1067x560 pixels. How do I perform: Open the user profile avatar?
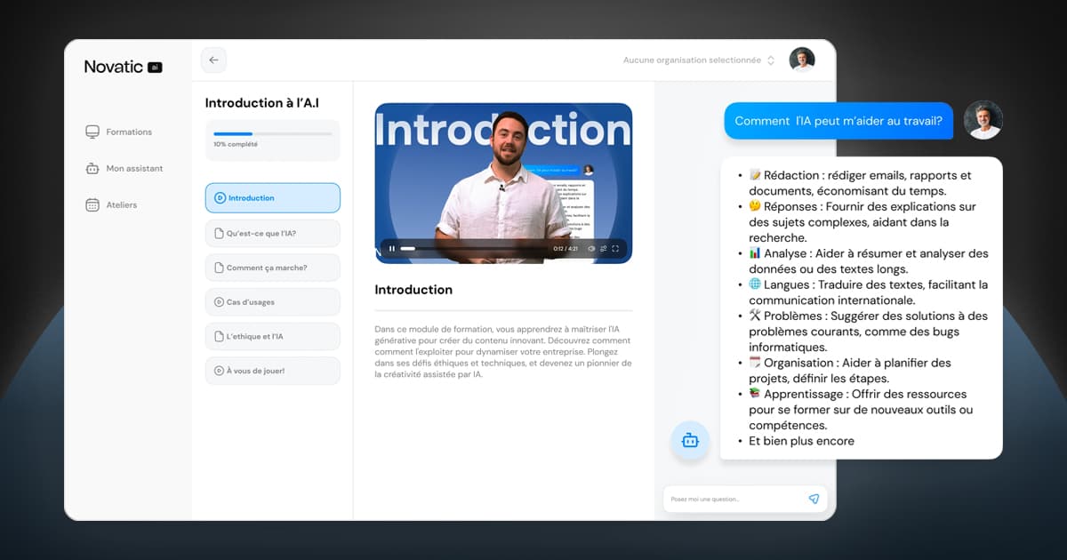click(802, 59)
